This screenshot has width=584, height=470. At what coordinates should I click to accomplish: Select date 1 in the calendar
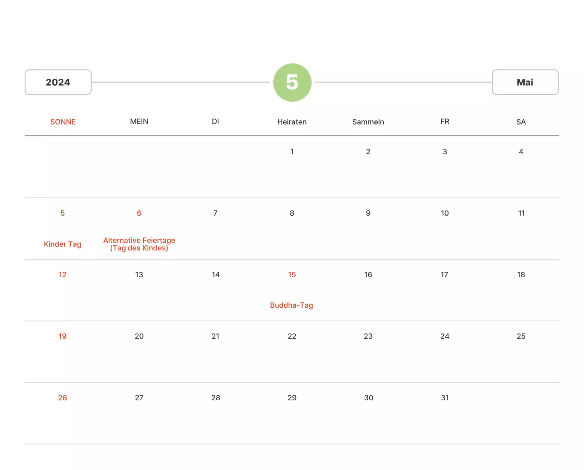292,151
